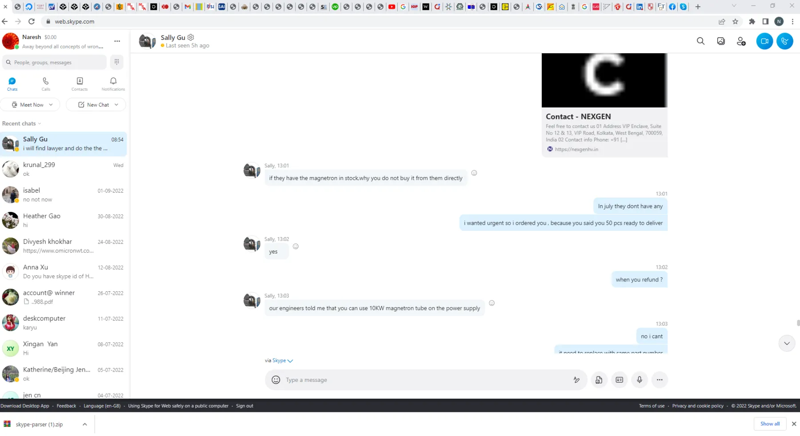Image resolution: width=800 pixels, height=436 pixels.
Task: Jump to latest message with down chevron
Action: pyautogui.click(x=787, y=343)
